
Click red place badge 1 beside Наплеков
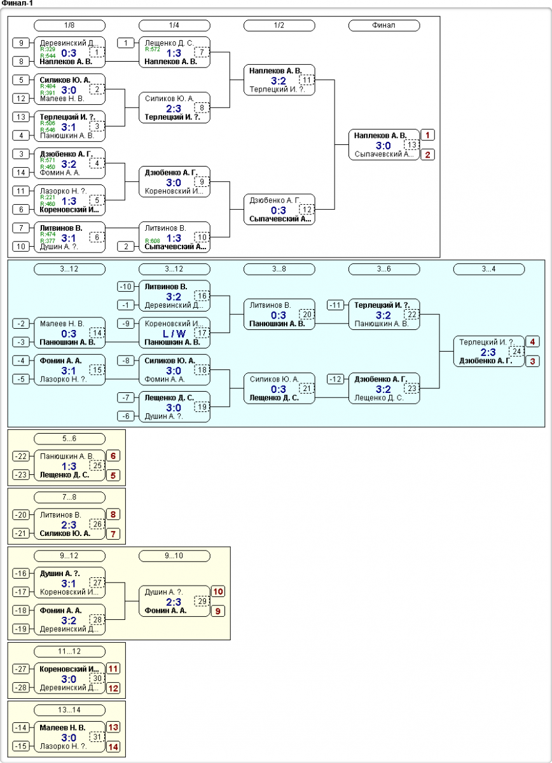pos(428,135)
